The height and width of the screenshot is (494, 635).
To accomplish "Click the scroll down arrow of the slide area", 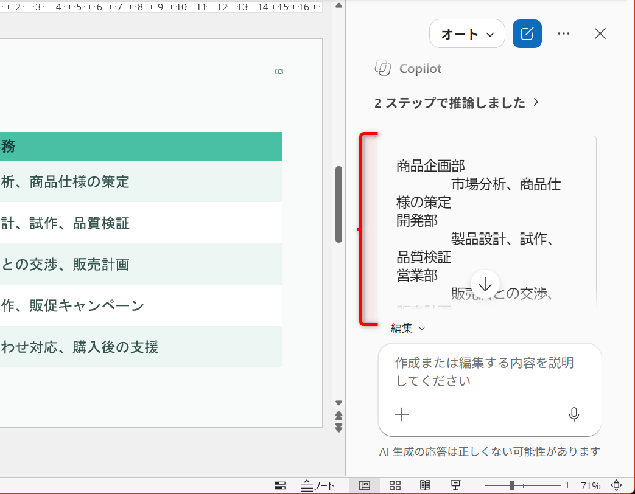I will click(339, 403).
